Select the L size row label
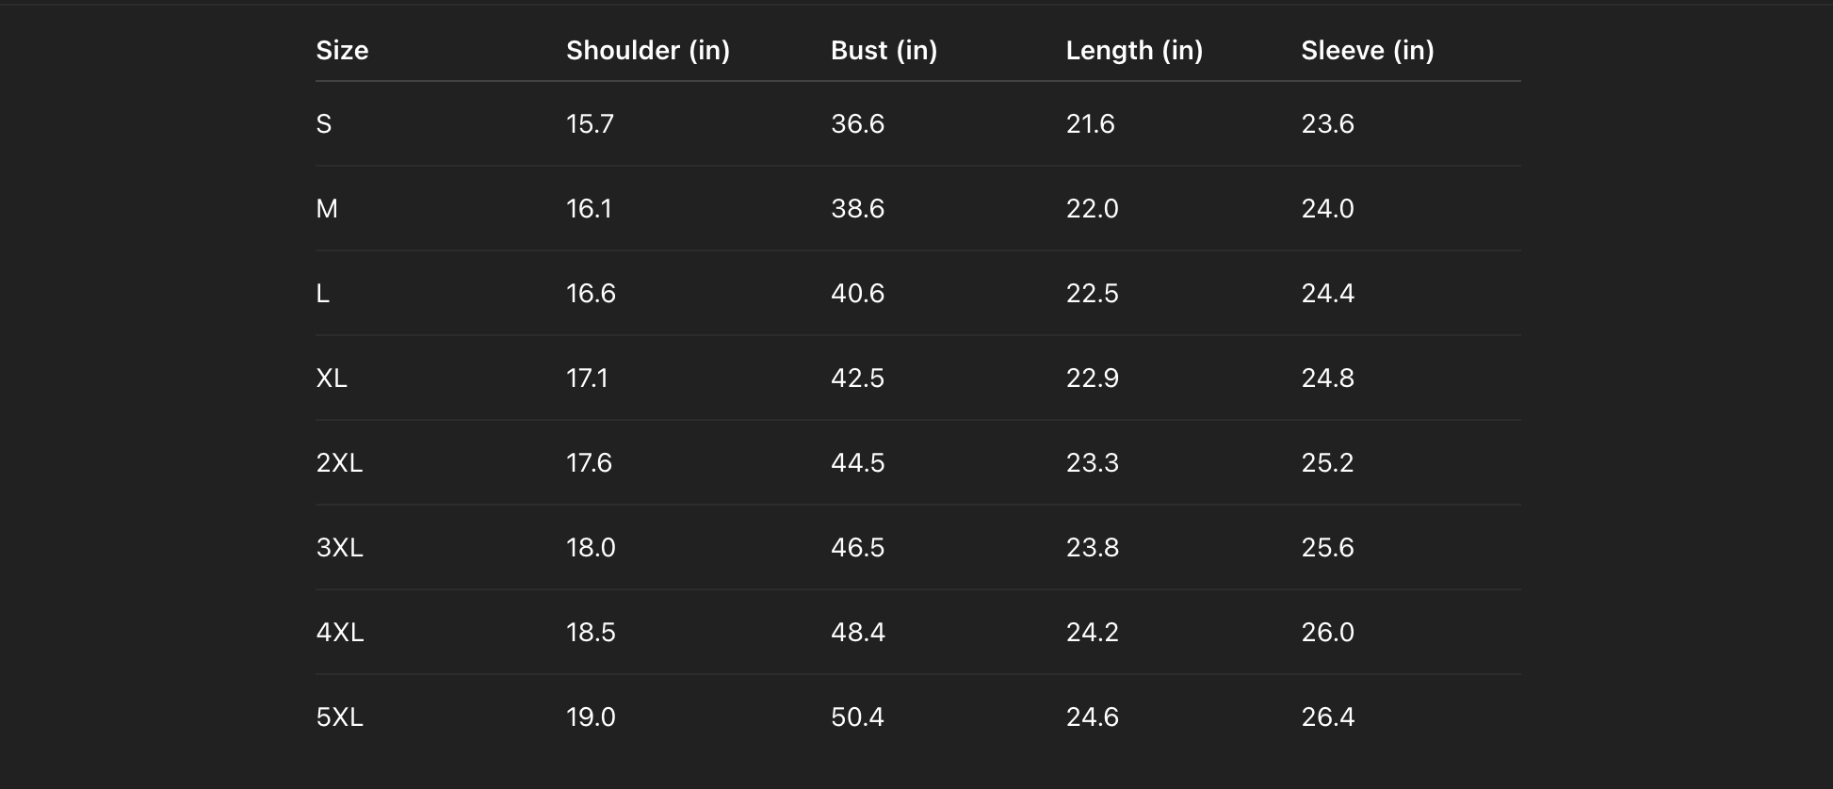Screen dimensions: 1833x789 coord(323,294)
